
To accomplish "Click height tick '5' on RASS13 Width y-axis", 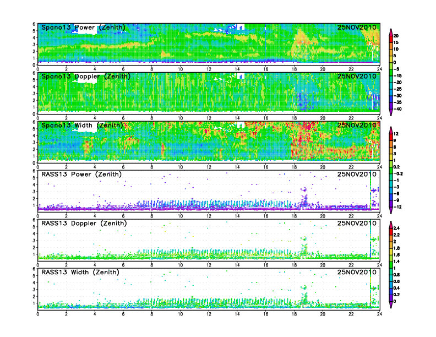I will click(34, 276).
